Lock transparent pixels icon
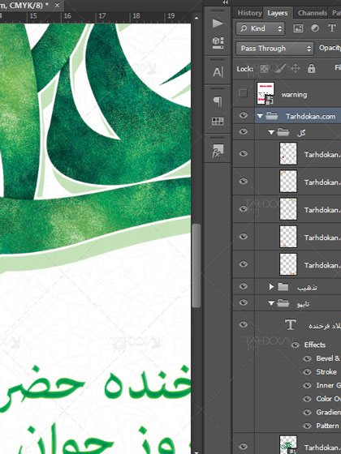 point(264,69)
